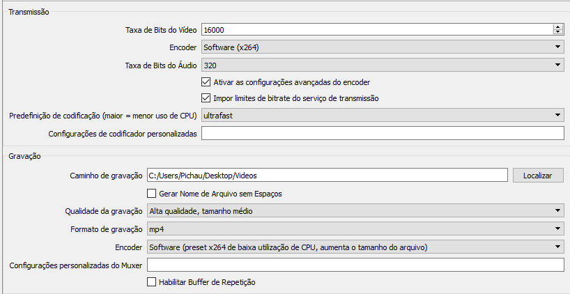
Task: Click the arrow on the recording quality combo
Action: [x=557, y=211]
